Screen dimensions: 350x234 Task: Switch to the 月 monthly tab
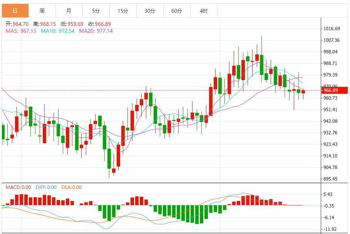pos(69,11)
